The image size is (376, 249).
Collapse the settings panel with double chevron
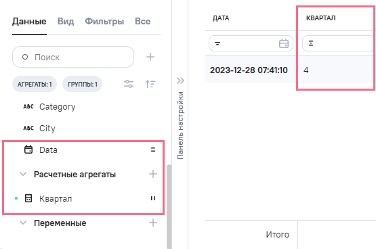click(180, 81)
